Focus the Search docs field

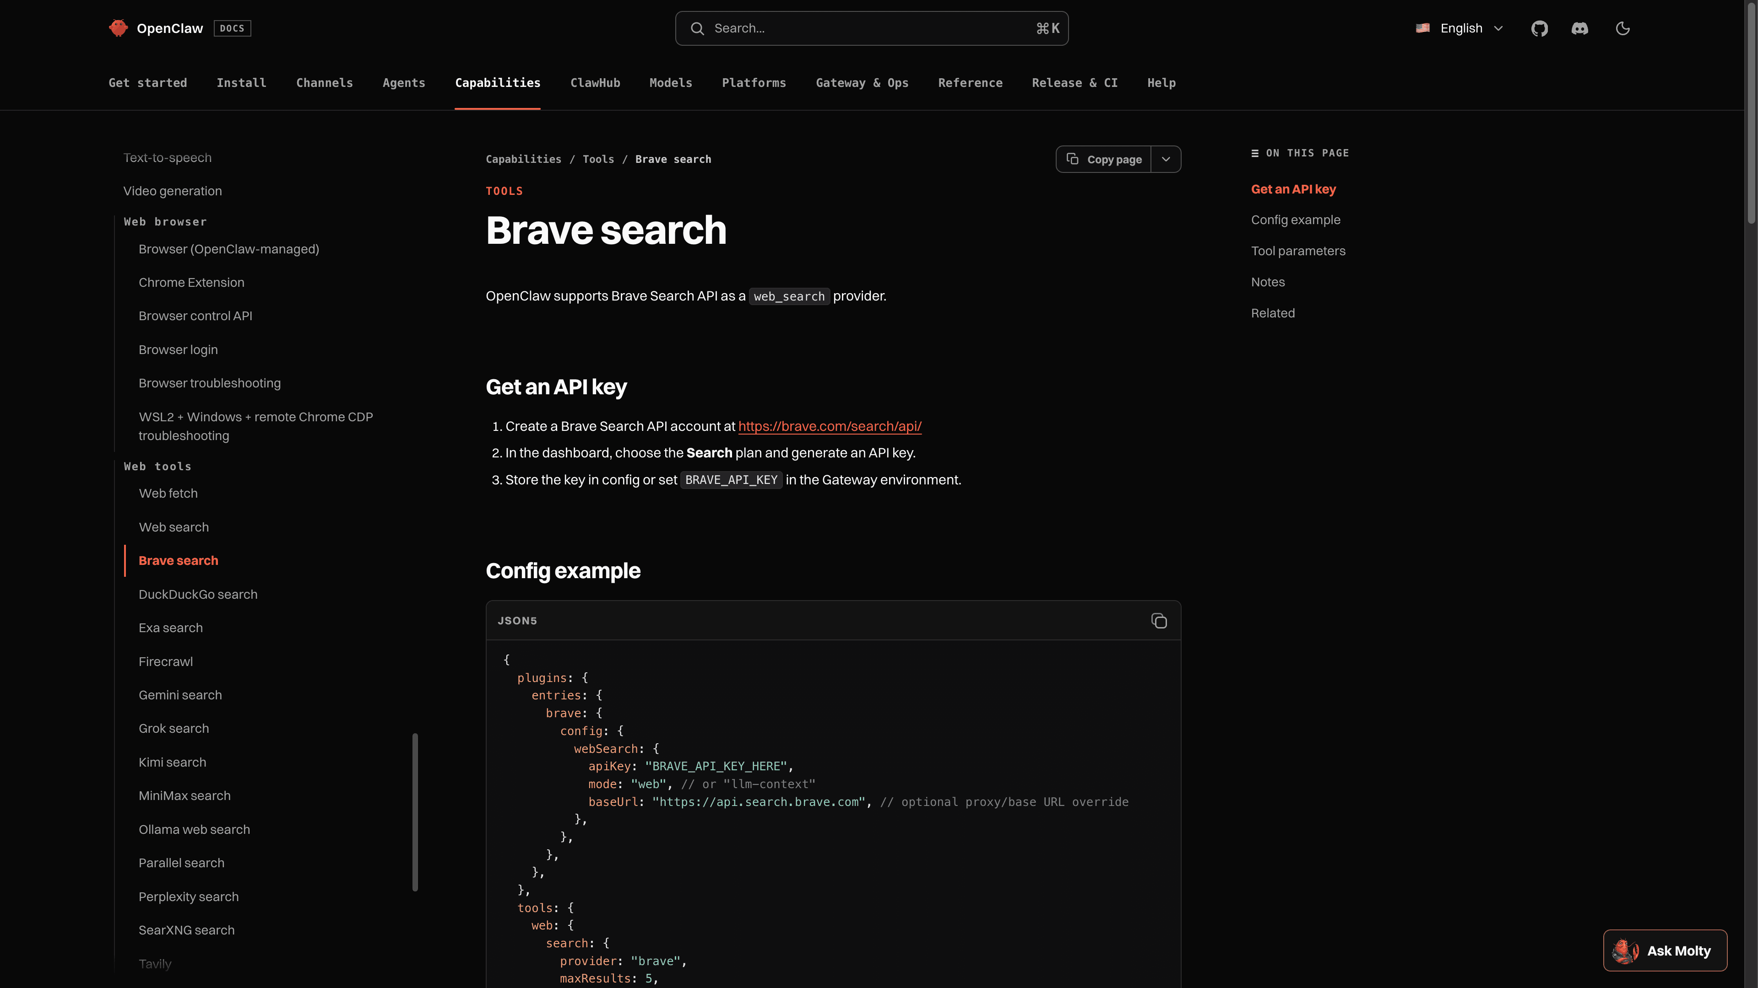pos(872,28)
